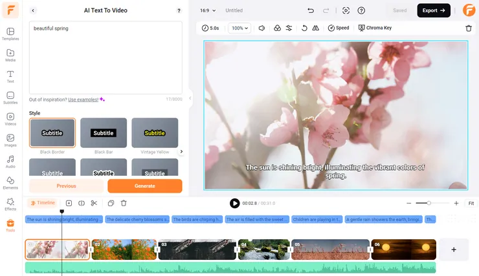Click the FlexClip logo at top left
This screenshot has width=479, height=276.
[x=11, y=10]
